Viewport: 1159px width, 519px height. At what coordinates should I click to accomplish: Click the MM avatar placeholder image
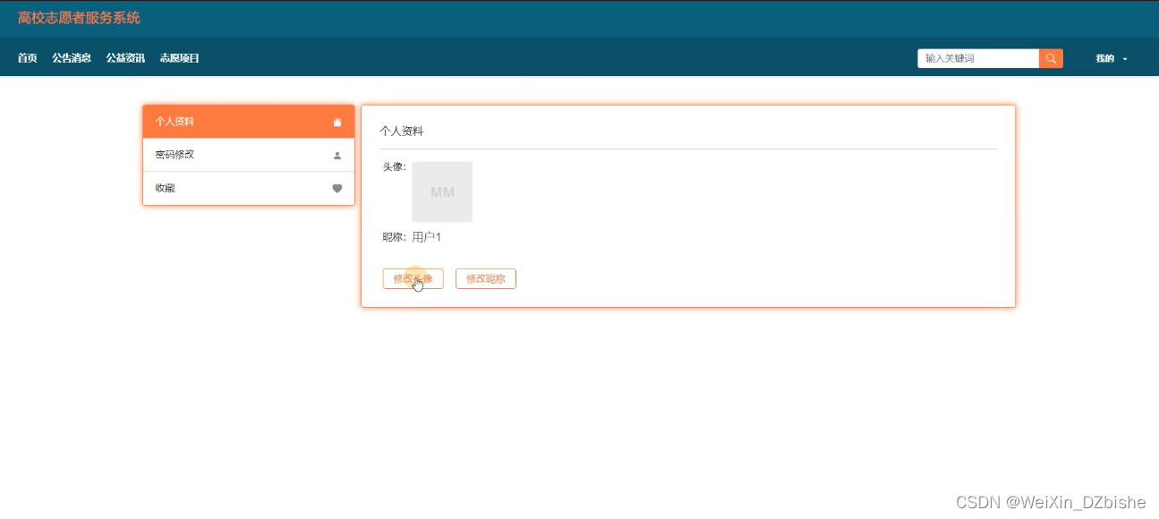(442, 191)
